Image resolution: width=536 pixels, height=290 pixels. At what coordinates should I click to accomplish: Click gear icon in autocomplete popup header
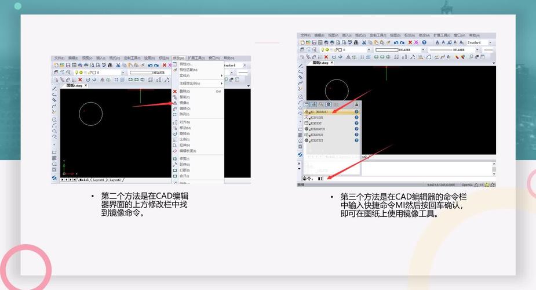(328, 104)
